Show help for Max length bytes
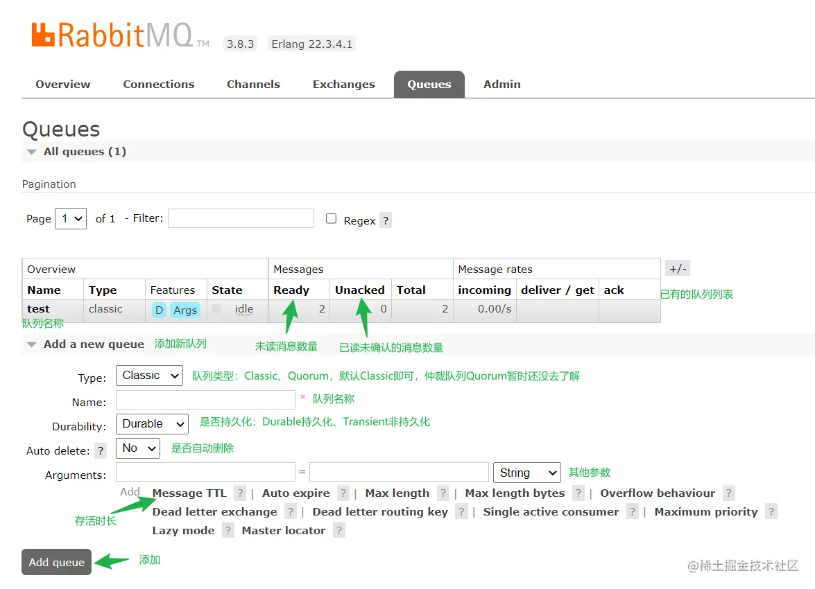Image resolution: width=815 pixels, height=589 pixels. click(578, 493)
